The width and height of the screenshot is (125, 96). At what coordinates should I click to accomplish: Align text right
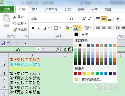click(x=110, y=28)
